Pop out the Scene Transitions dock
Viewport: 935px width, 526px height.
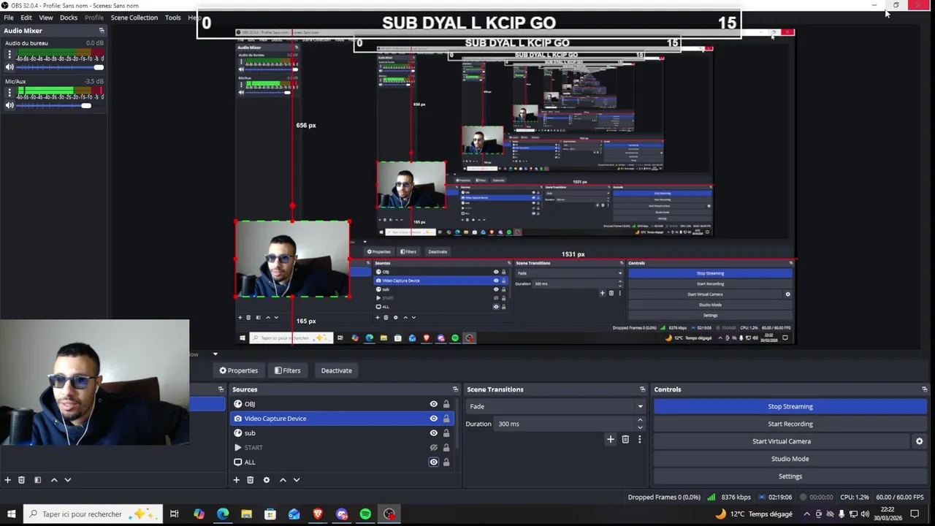(x=643, y=389)
